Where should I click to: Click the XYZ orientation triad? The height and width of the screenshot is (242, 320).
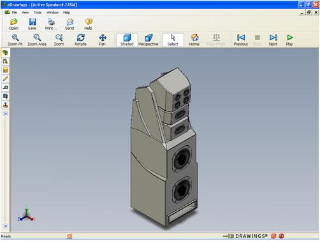[x=26, y=214]
